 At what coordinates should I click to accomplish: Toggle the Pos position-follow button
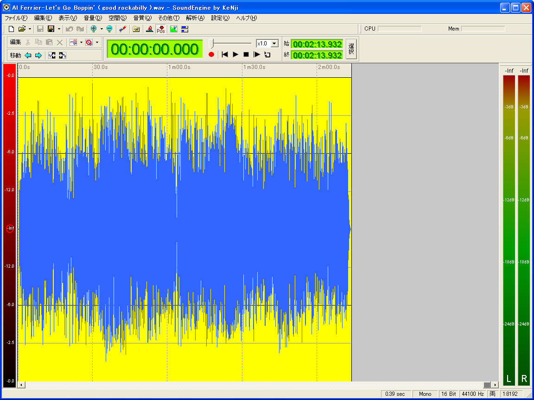click(x=161, y=29)
